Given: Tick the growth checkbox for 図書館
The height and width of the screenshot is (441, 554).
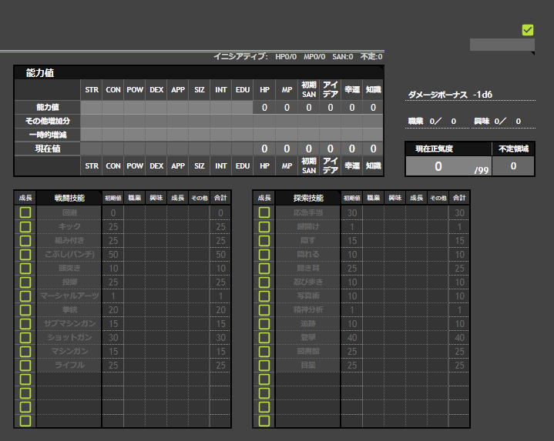Looking at the screenshot, I should tap(264, 352).
